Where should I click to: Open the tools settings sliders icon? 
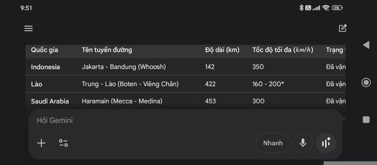(63, 143)
